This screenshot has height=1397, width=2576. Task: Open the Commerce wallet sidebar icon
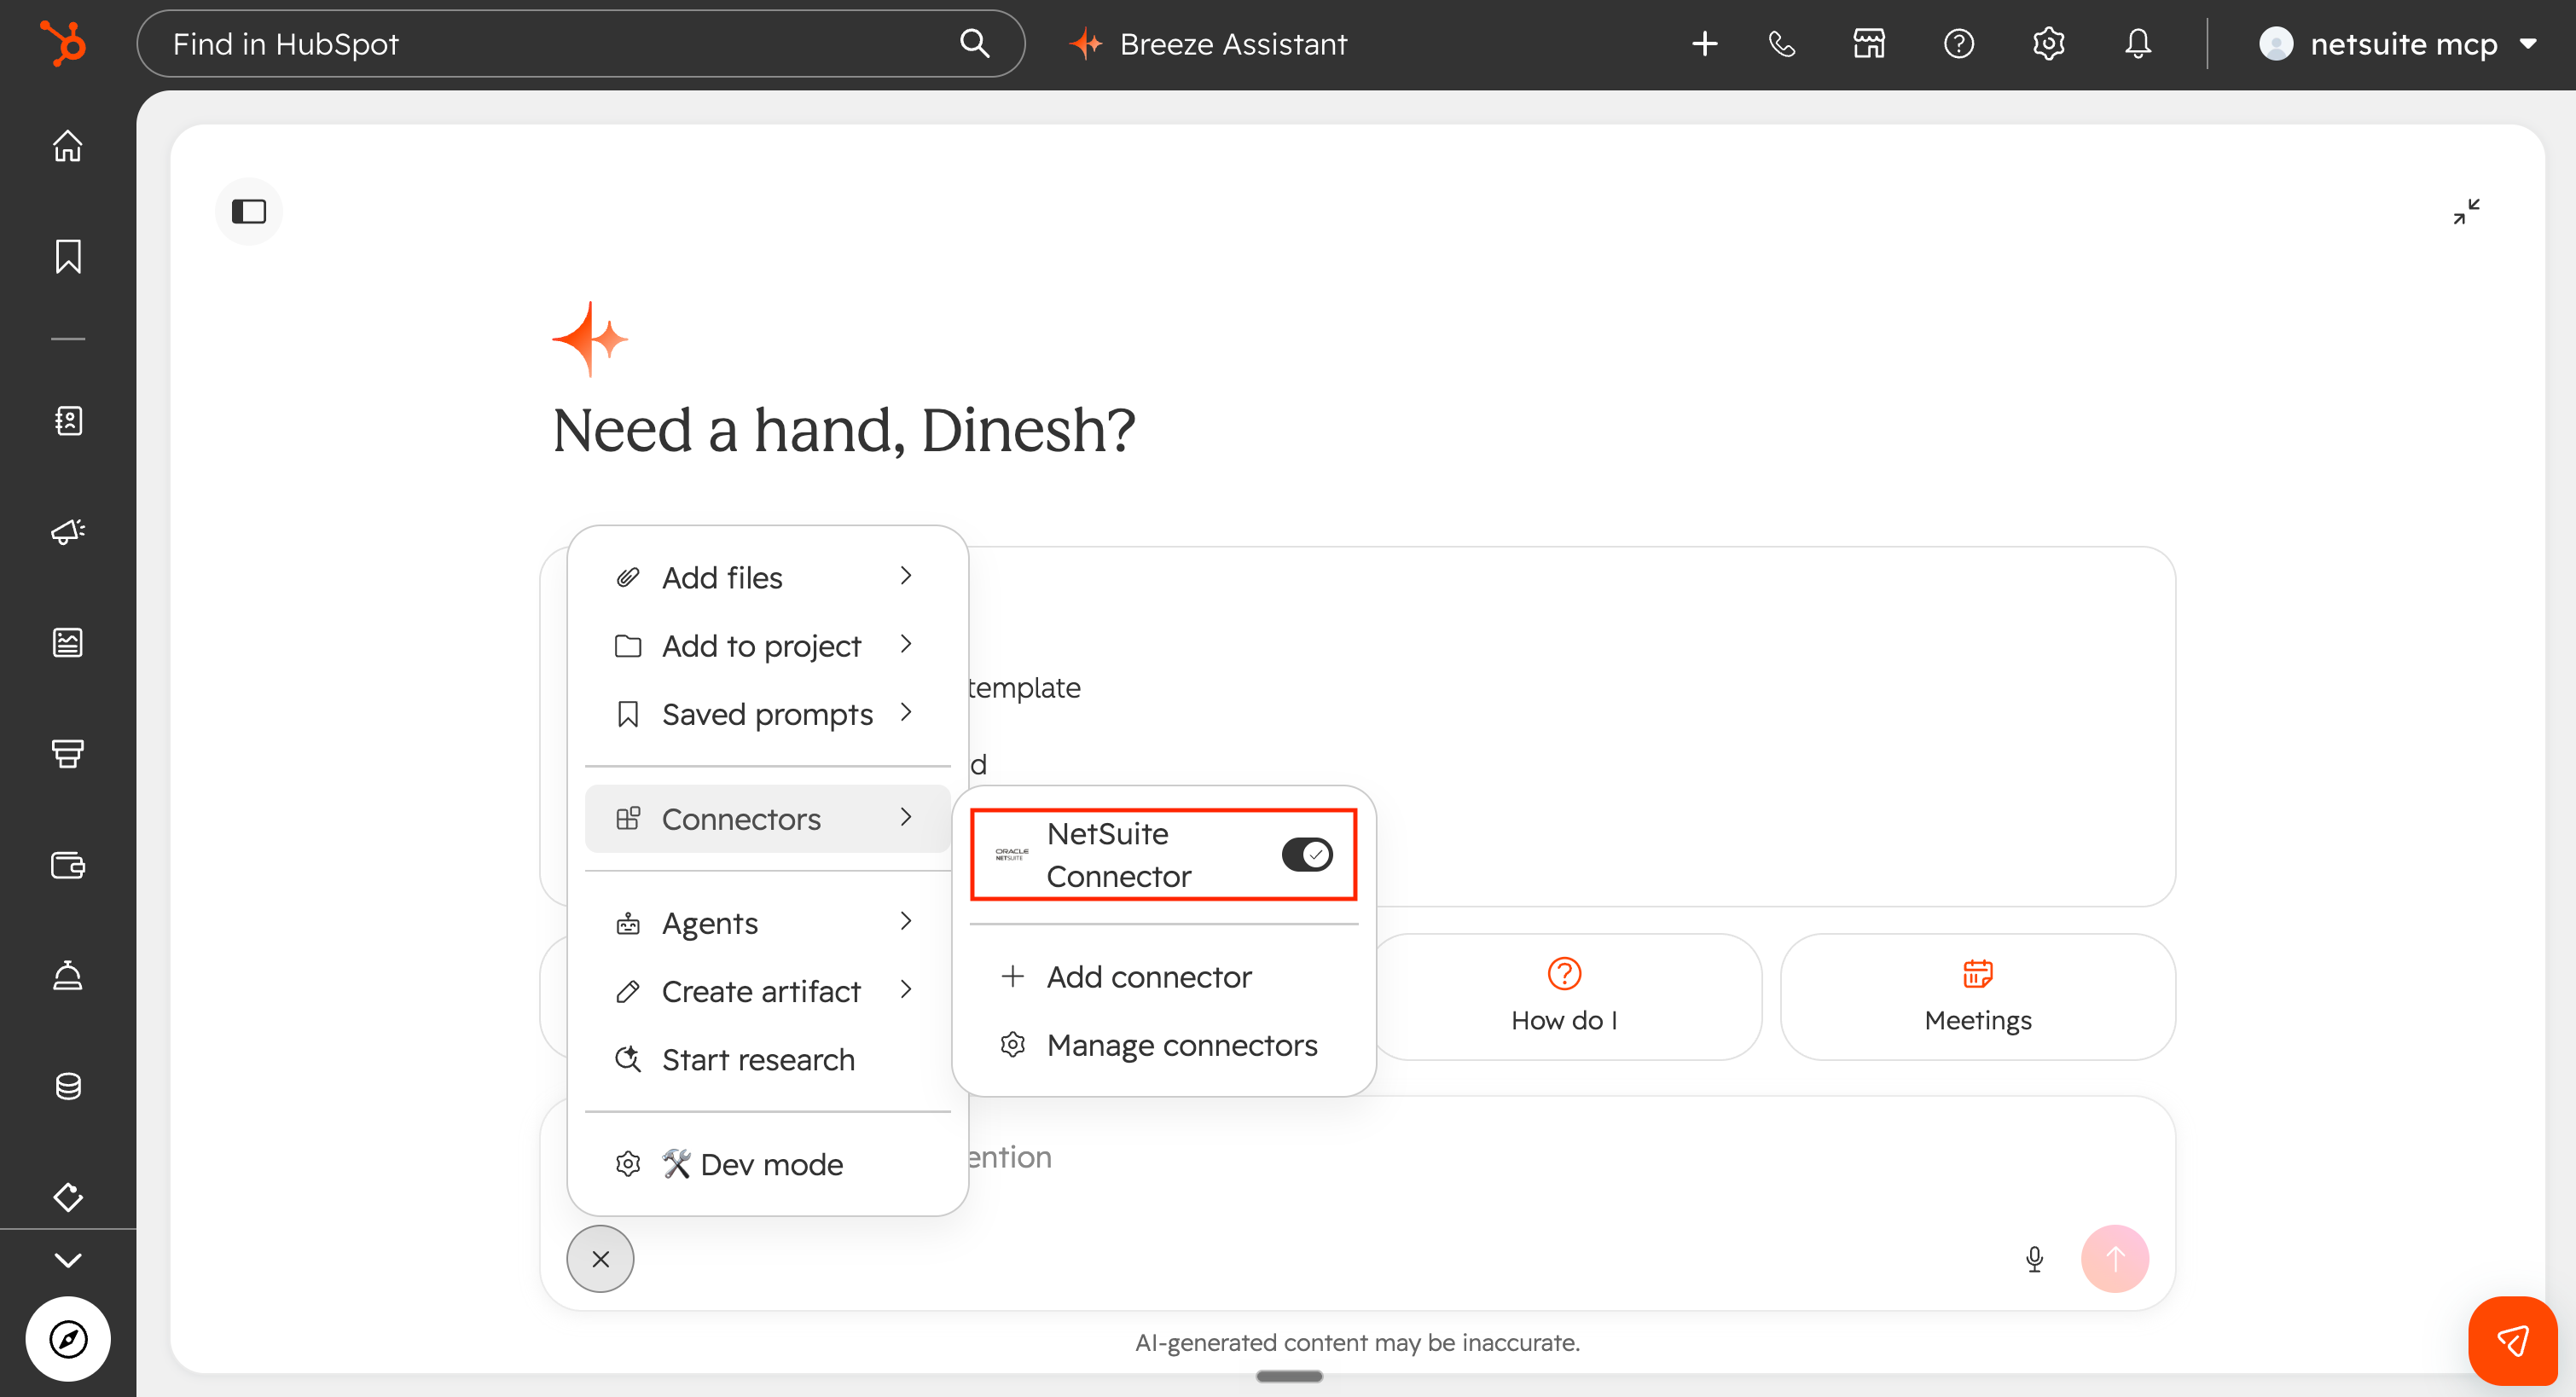click(x=68, y=865)
